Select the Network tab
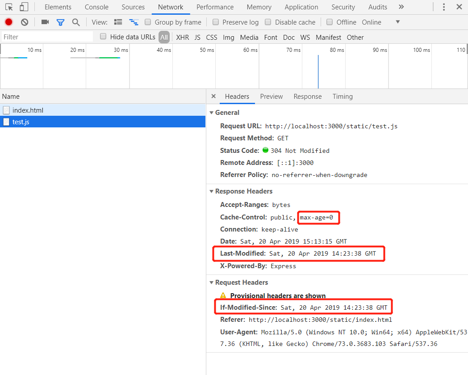 coord(171,7)
